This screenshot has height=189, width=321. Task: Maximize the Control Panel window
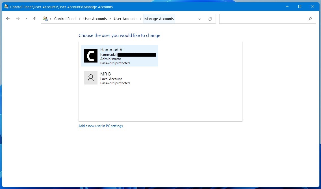pos(300,6)
